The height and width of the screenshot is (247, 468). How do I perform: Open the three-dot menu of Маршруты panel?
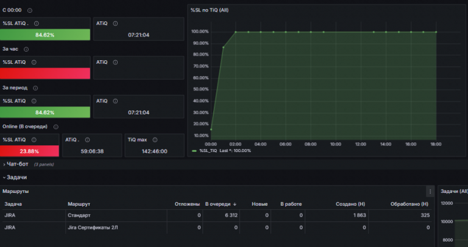[x=430, y=192]
